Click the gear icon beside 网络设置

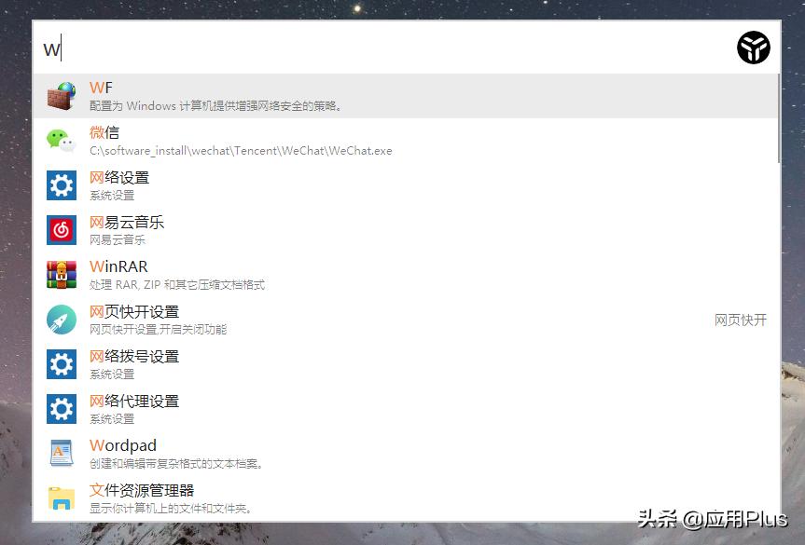tap(61, 184)
